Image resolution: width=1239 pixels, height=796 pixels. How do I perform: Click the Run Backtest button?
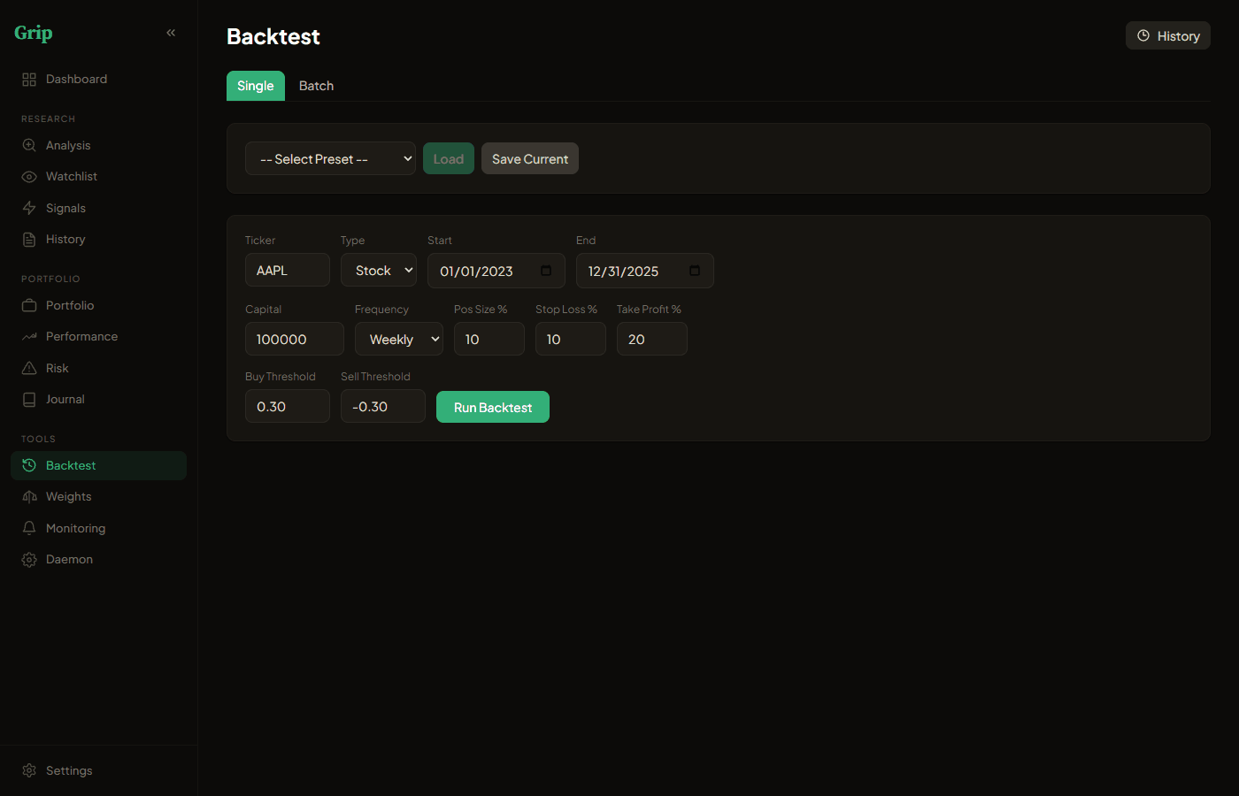point(492,407)
